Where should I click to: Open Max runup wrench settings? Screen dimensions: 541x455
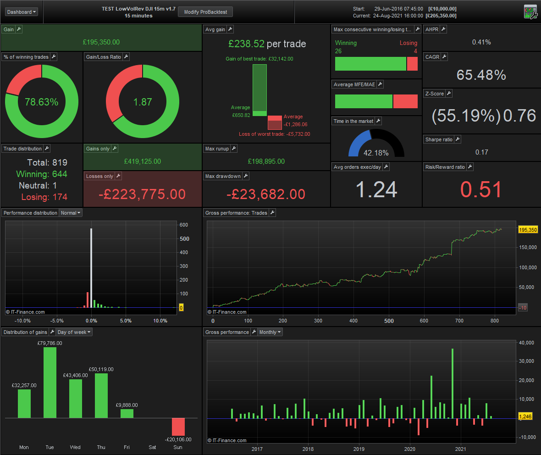coord(234,149)
